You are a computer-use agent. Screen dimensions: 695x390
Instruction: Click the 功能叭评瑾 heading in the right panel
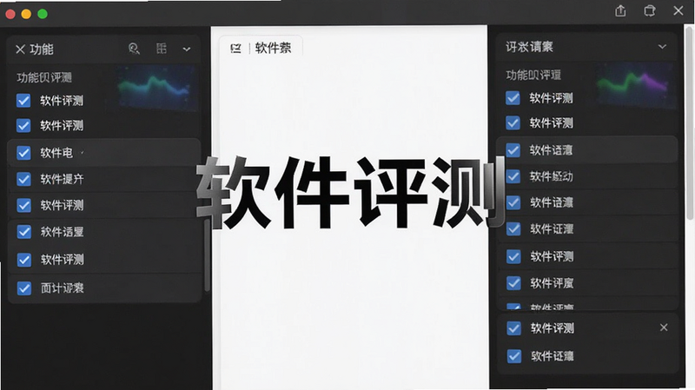533,75
